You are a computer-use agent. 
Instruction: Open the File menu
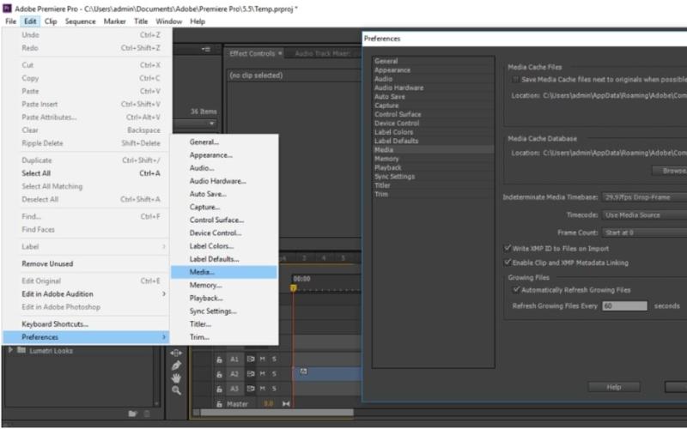coord(10,21)
